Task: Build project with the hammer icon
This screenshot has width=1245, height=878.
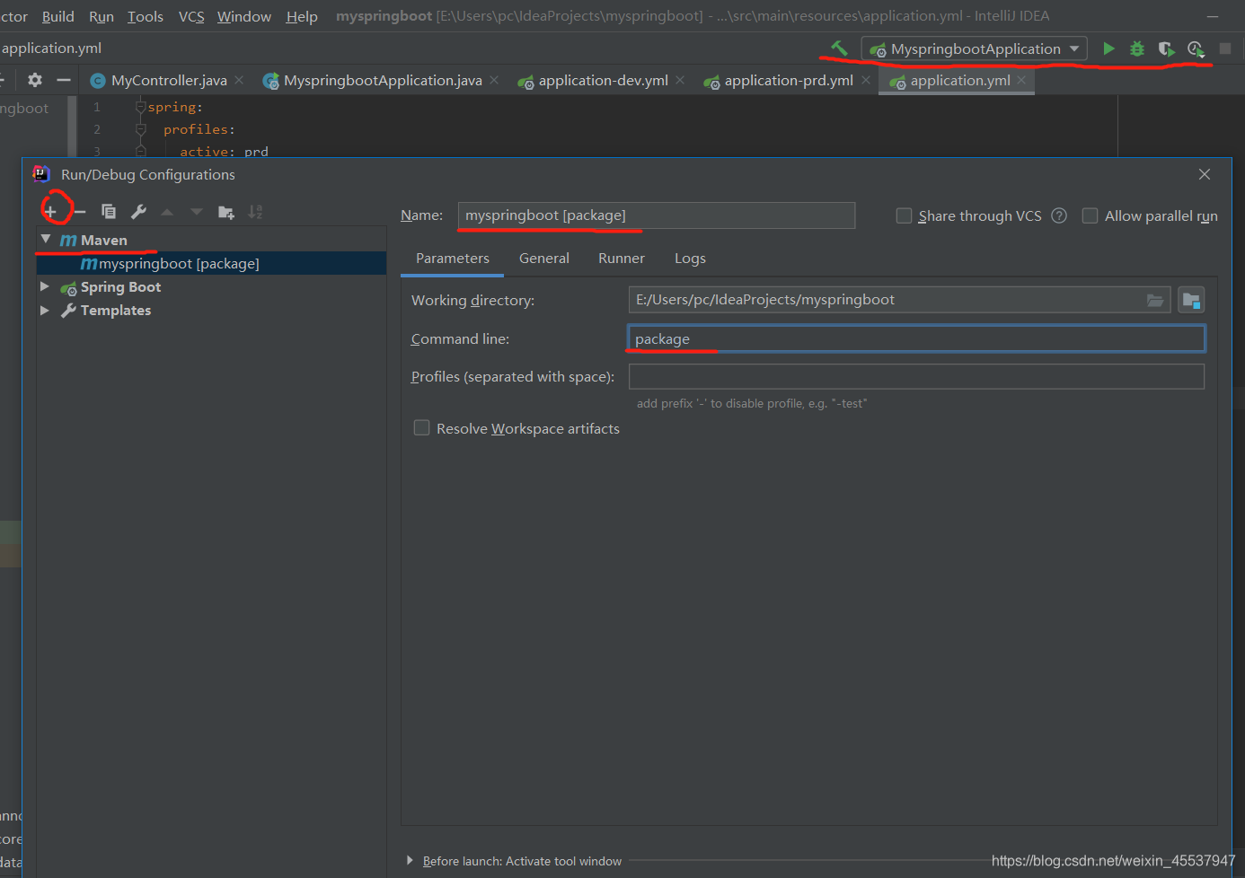Action: coord(839,48)
